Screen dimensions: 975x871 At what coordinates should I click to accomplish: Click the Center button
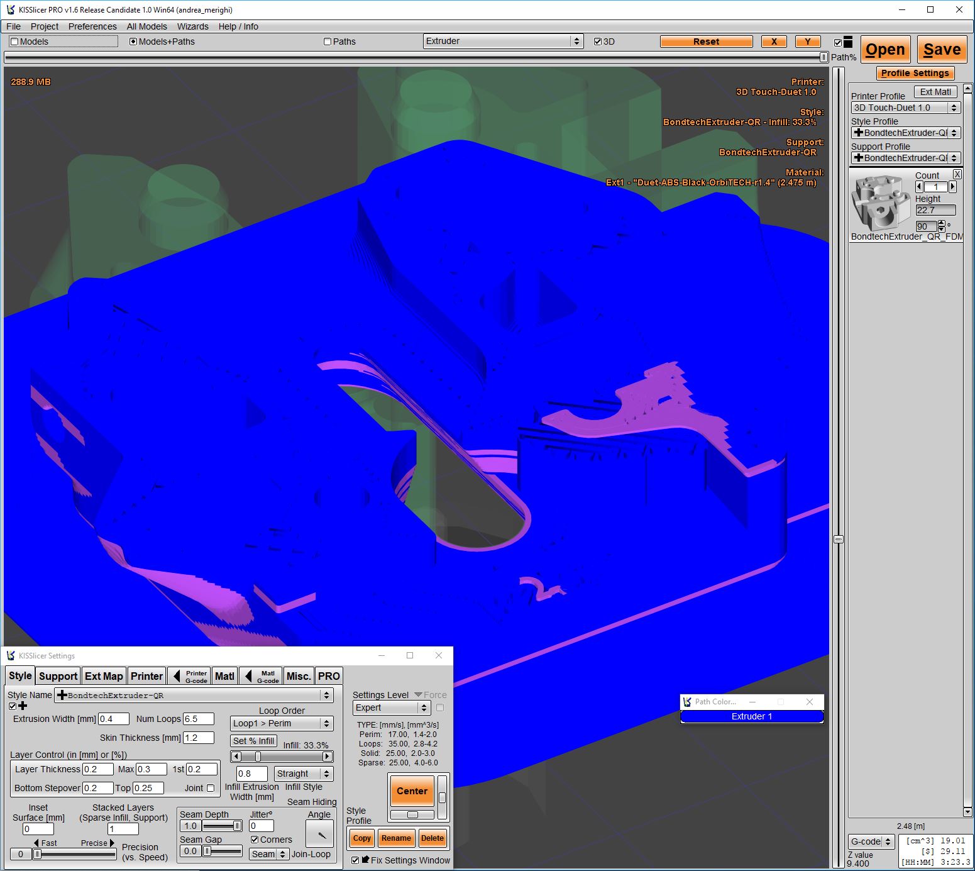pyautogui.click(x=412, y=791)
